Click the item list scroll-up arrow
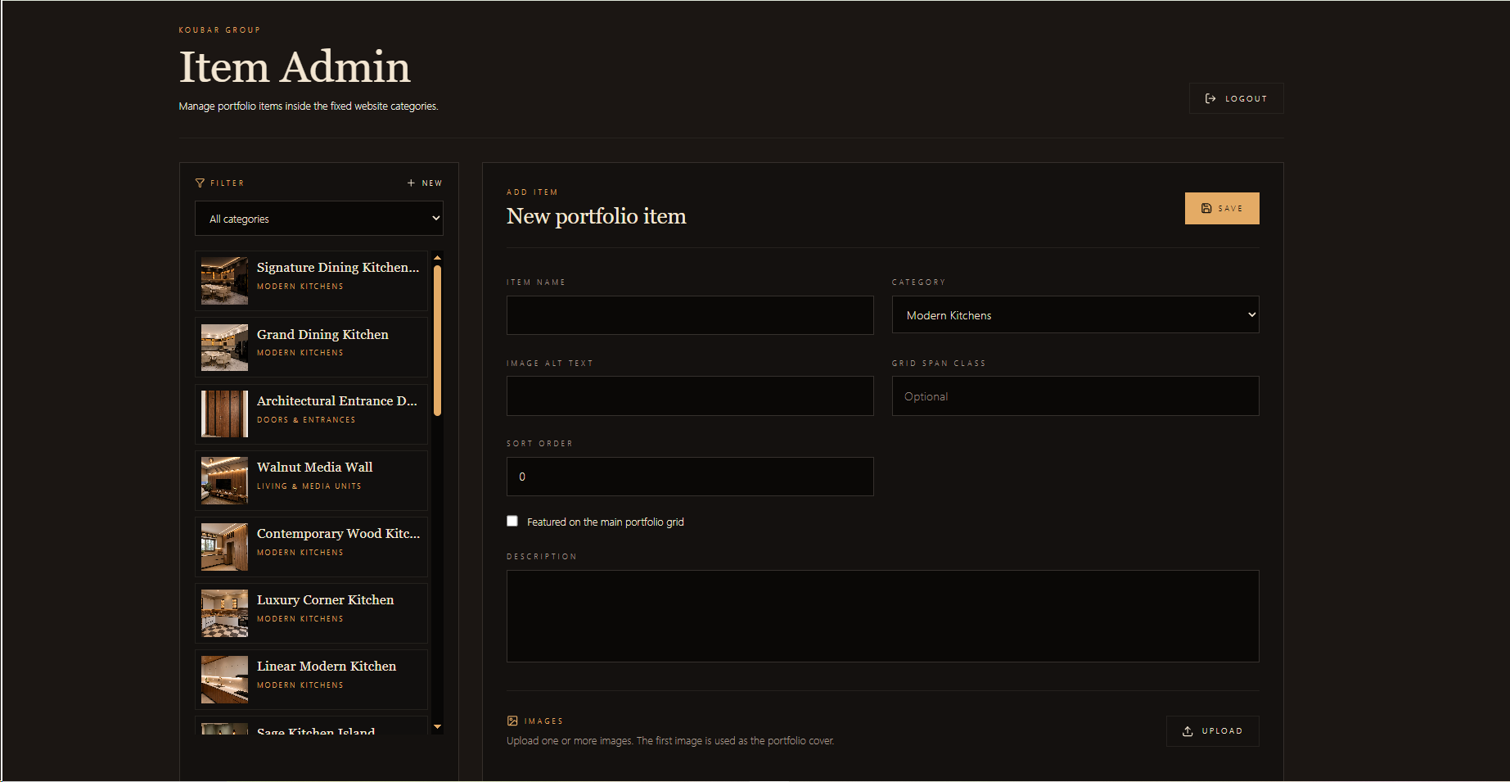The image size is (1510, 782). click(x=437, y=258)
